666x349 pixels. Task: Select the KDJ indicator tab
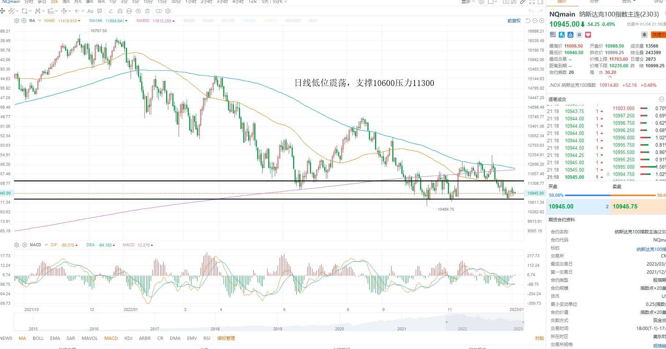[128, 338]
